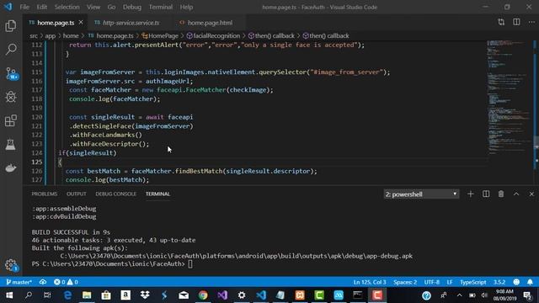539x303 pixels.
Task: Click the app breadcrumb segment
Action: coord(51,35)
